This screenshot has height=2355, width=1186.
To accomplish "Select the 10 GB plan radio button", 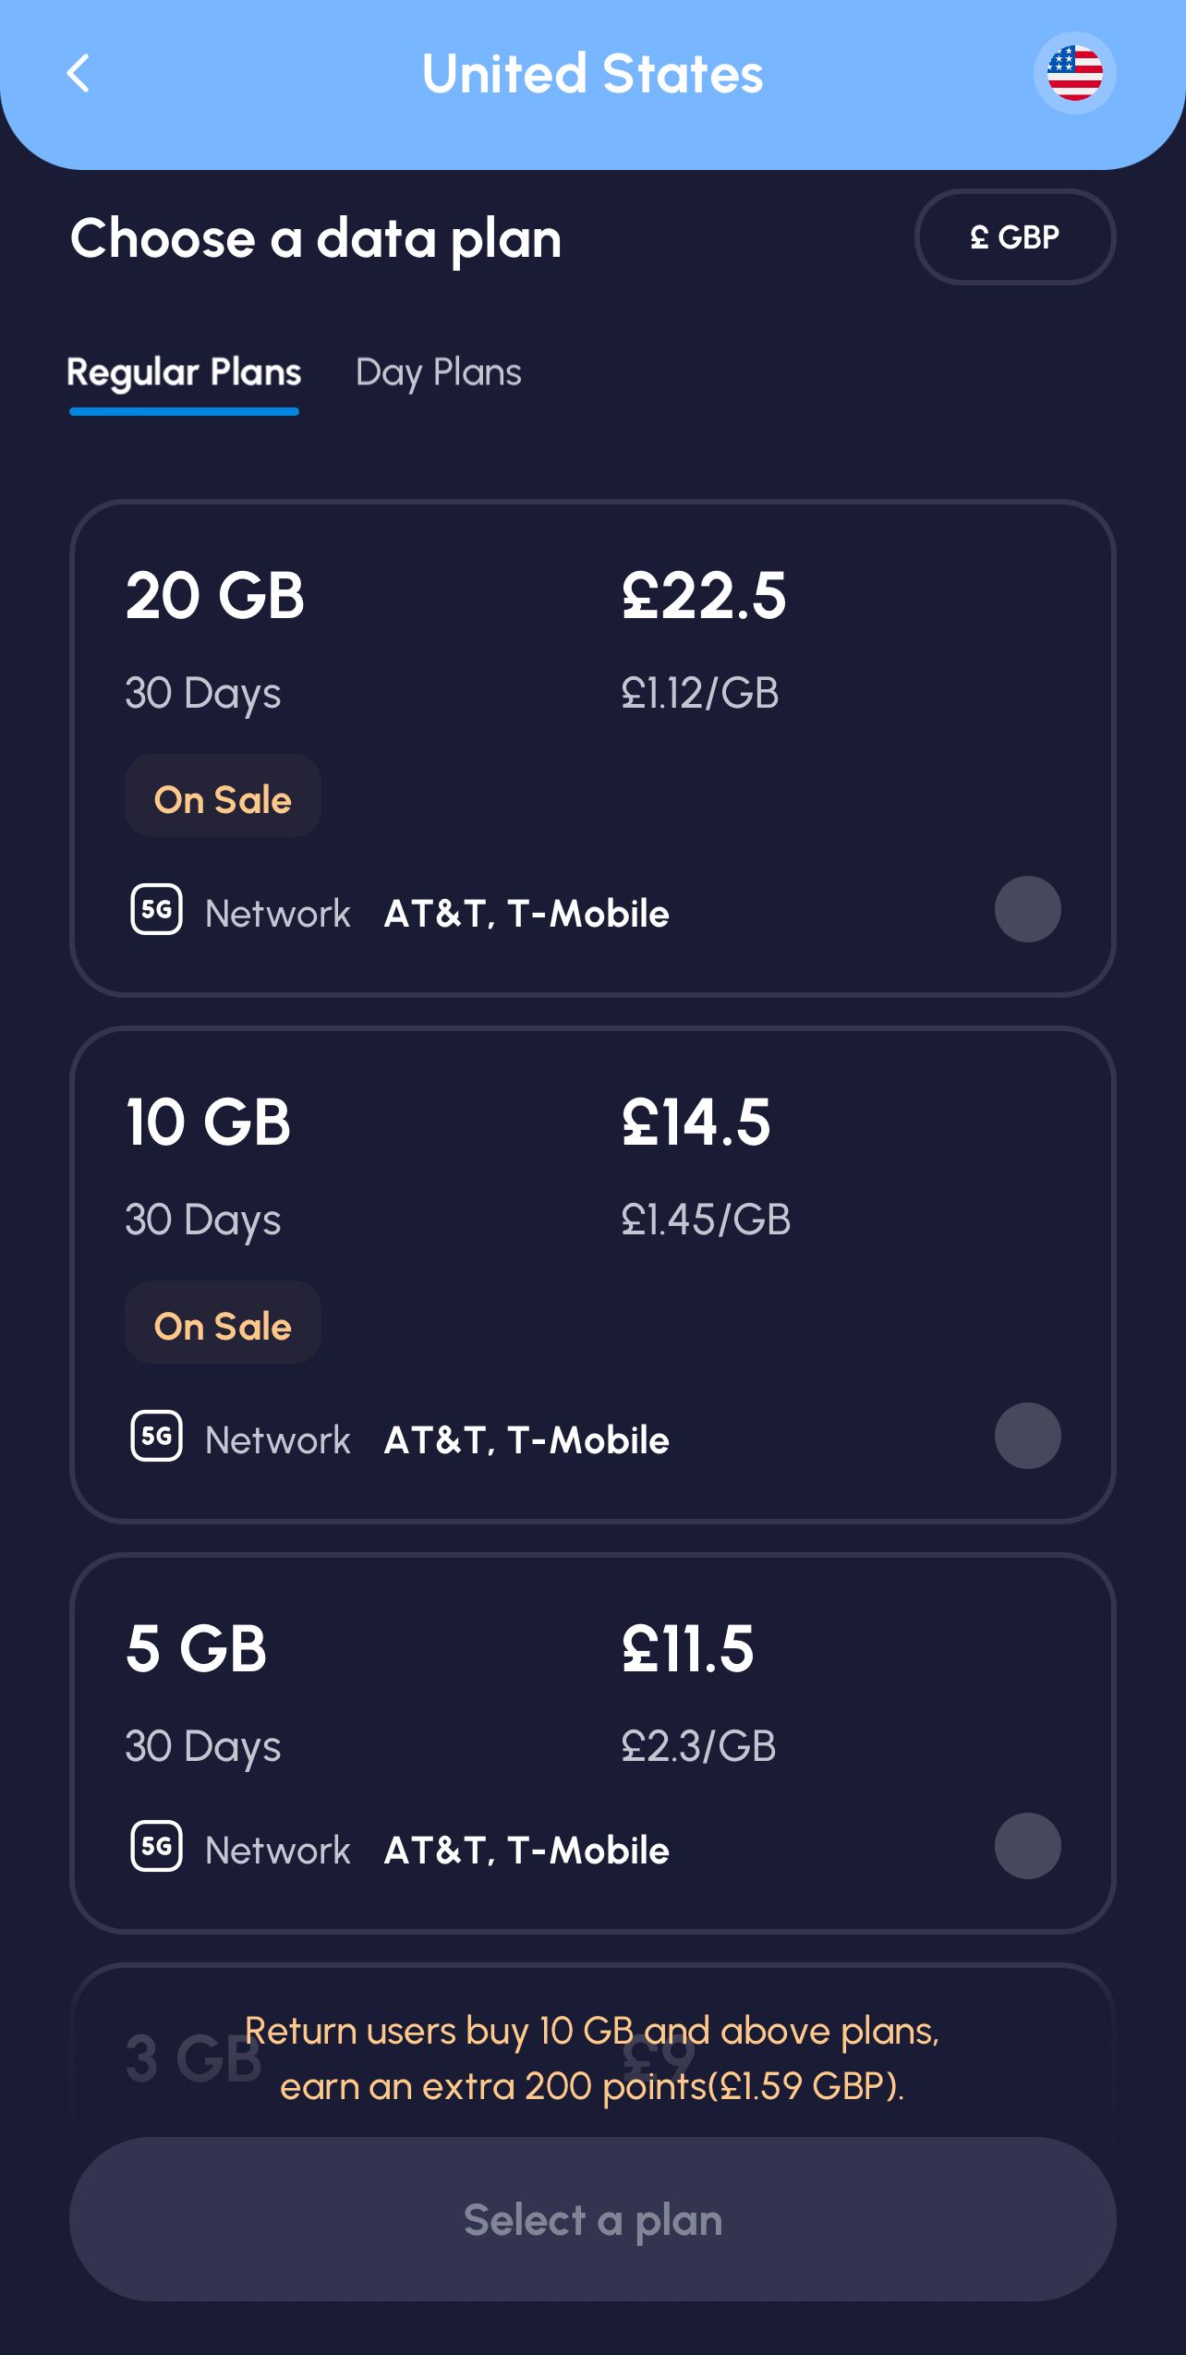I will point(1027,1436).
